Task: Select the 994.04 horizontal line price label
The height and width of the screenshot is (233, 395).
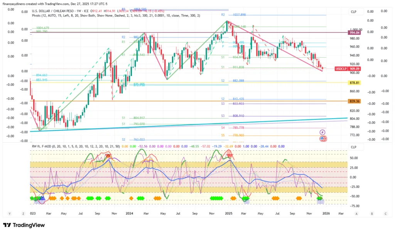Action: point(354,33)
